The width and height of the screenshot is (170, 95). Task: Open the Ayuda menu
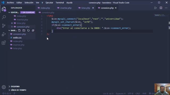tap(69, 3)
